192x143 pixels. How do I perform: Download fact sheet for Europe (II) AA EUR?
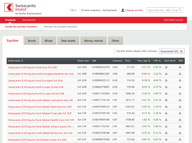(166, 94)
